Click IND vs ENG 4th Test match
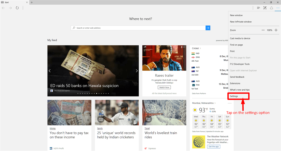The height and width of the screenshot is (151, 281). (x=210, y=57)
